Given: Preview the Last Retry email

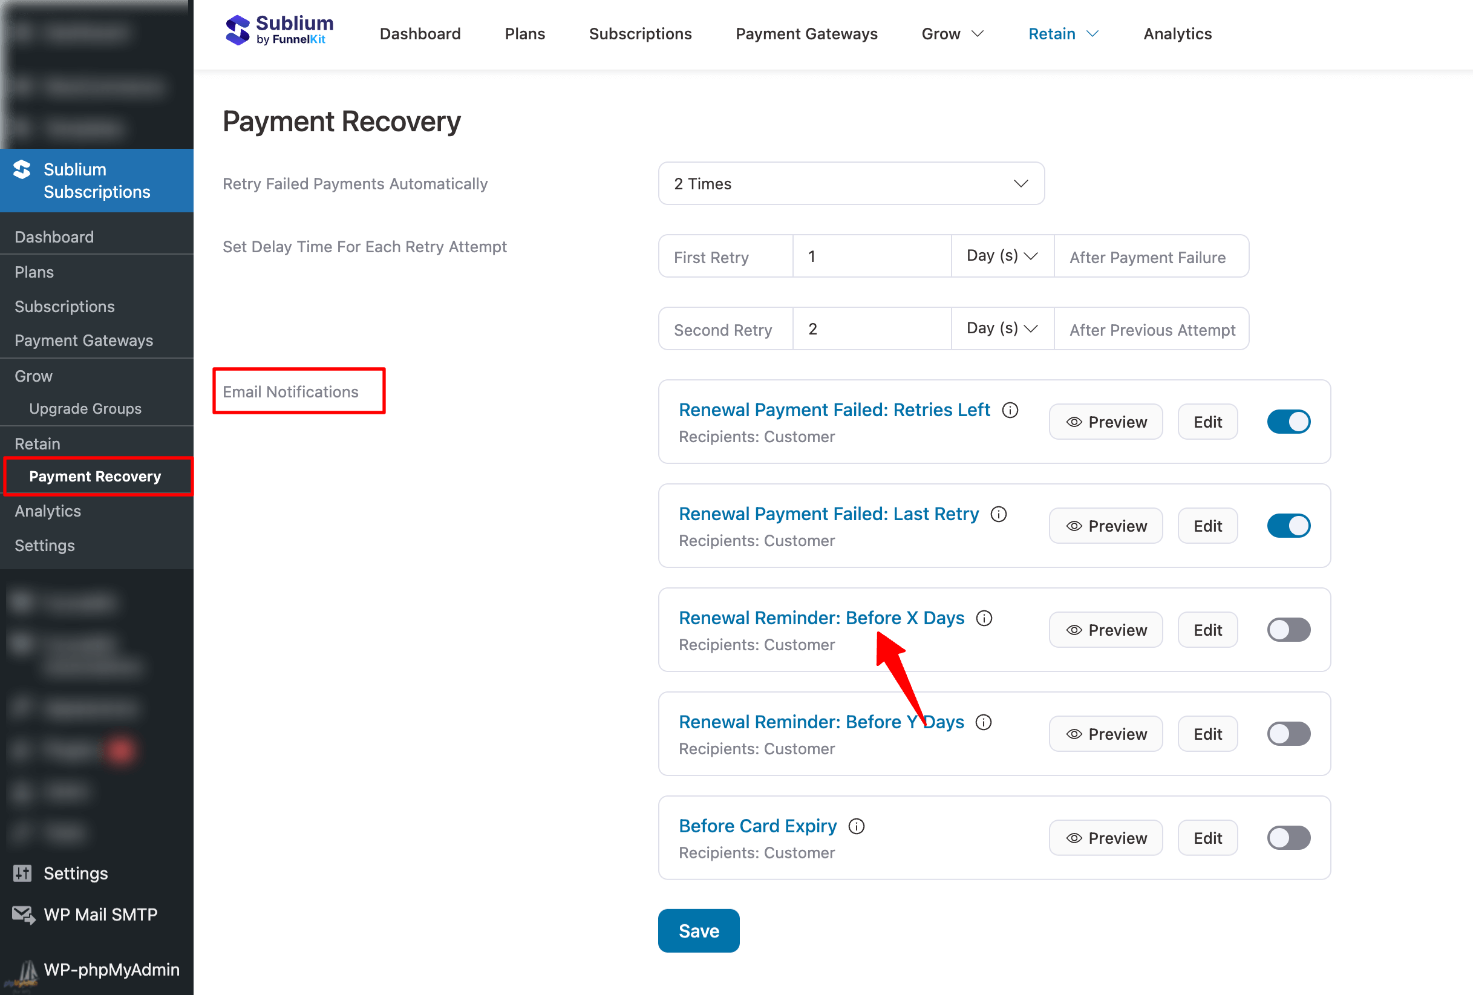Looking at the screenshot, I should click(x=1105, y=526).
